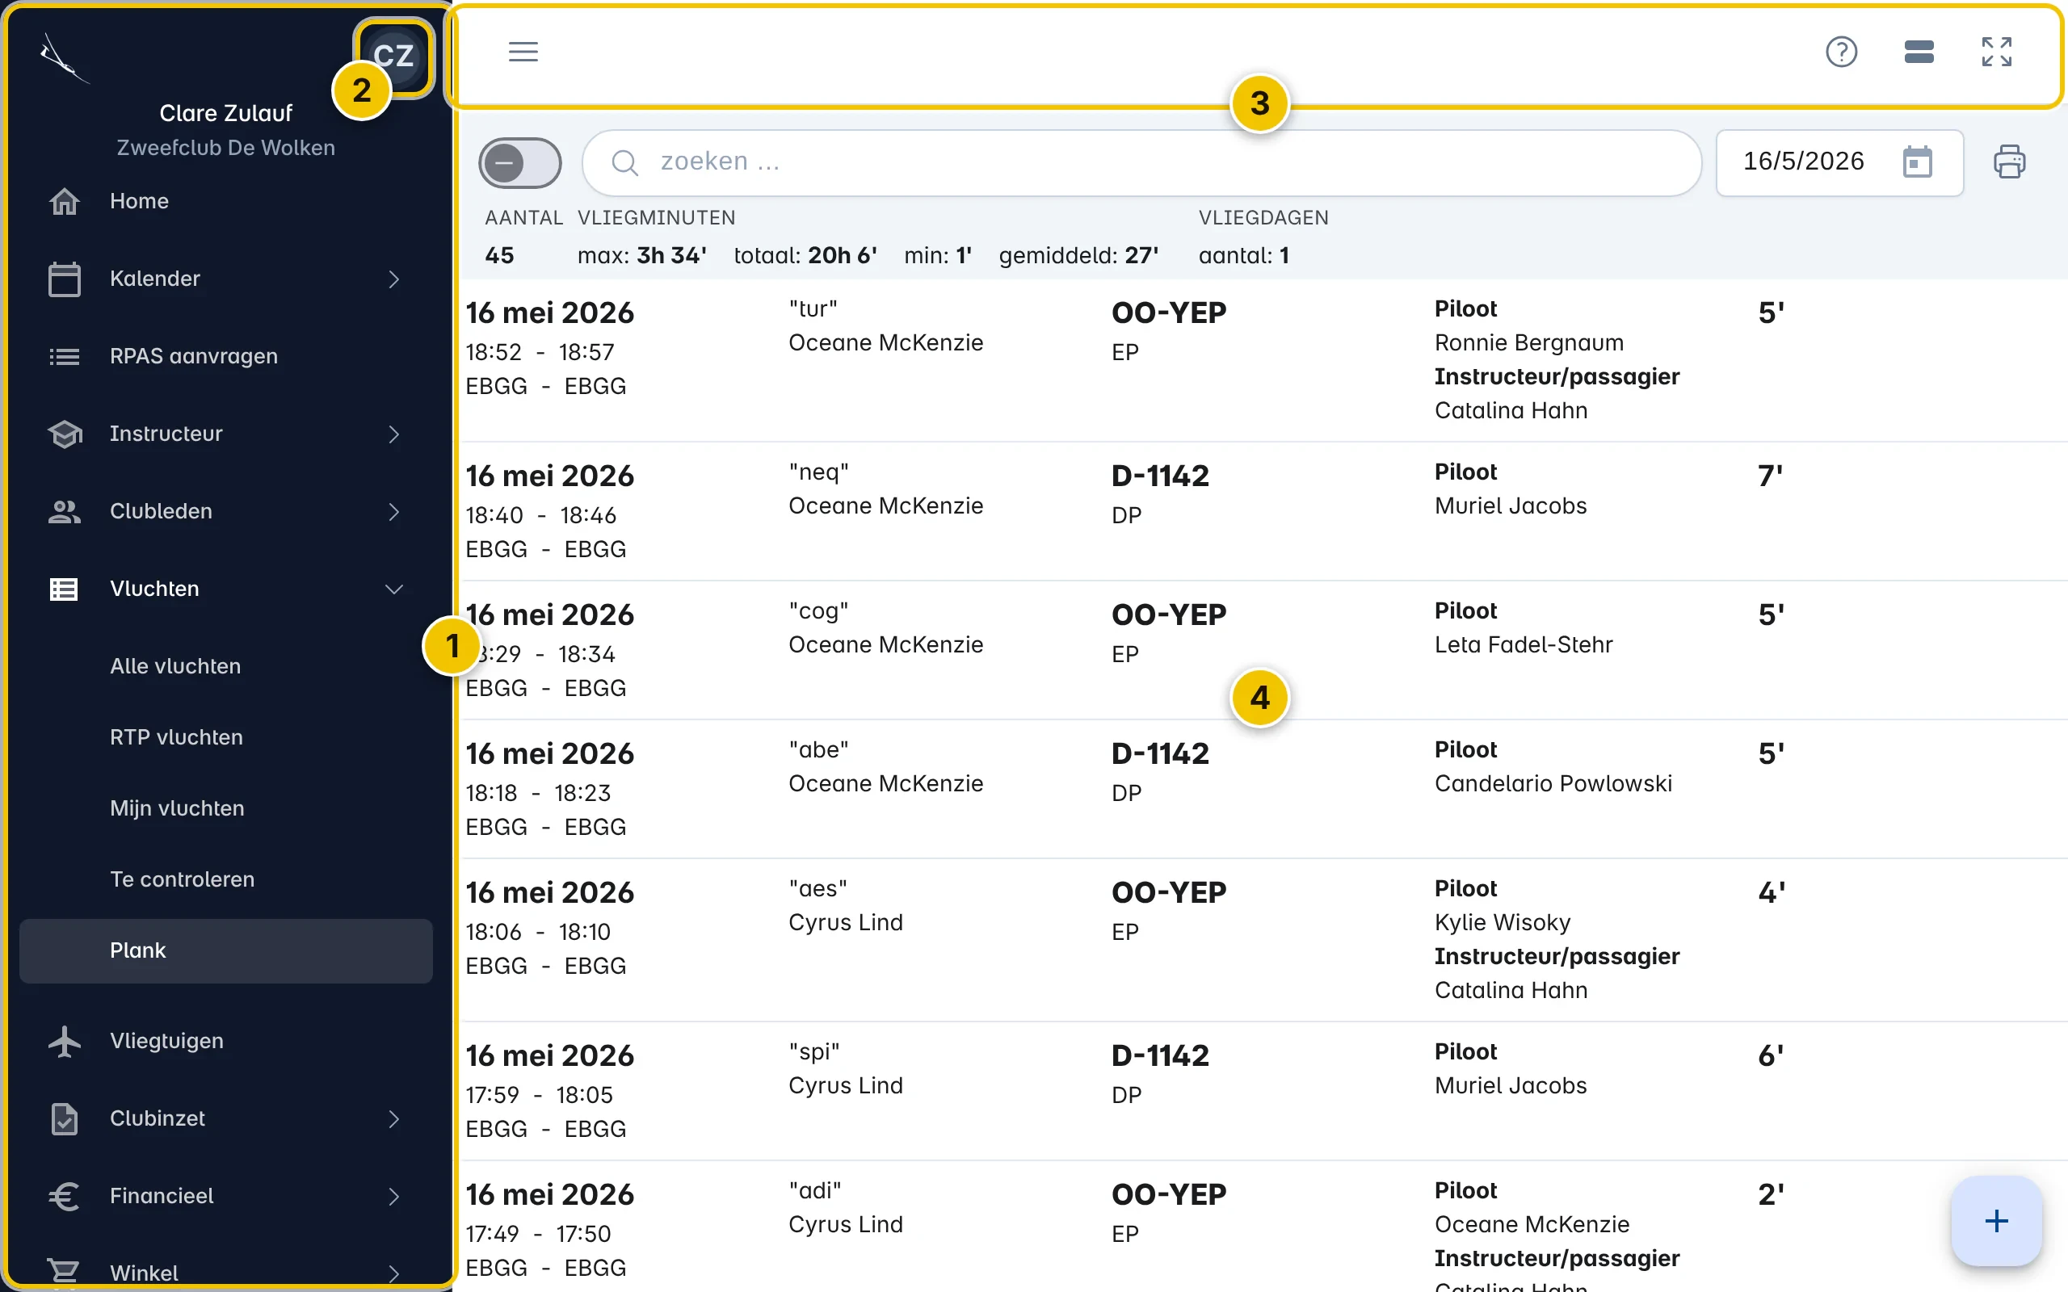Click the Home house icon
The height and width of the screenshot is (1292, 2068).
pyautogui.click(x=64, y=202)
